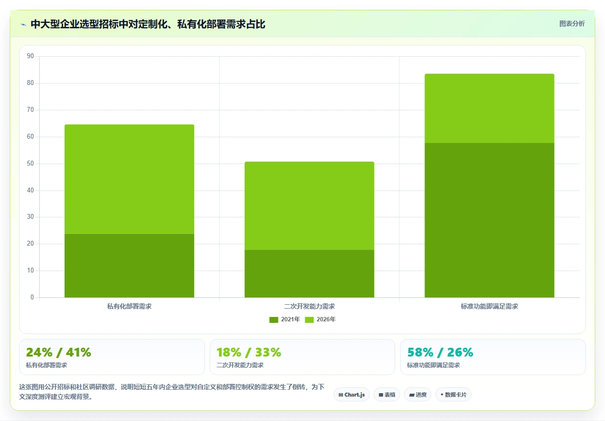Viewport: 605px width, 421px height.
Task: Click the y-axis value 50
Action: (30, 164)
